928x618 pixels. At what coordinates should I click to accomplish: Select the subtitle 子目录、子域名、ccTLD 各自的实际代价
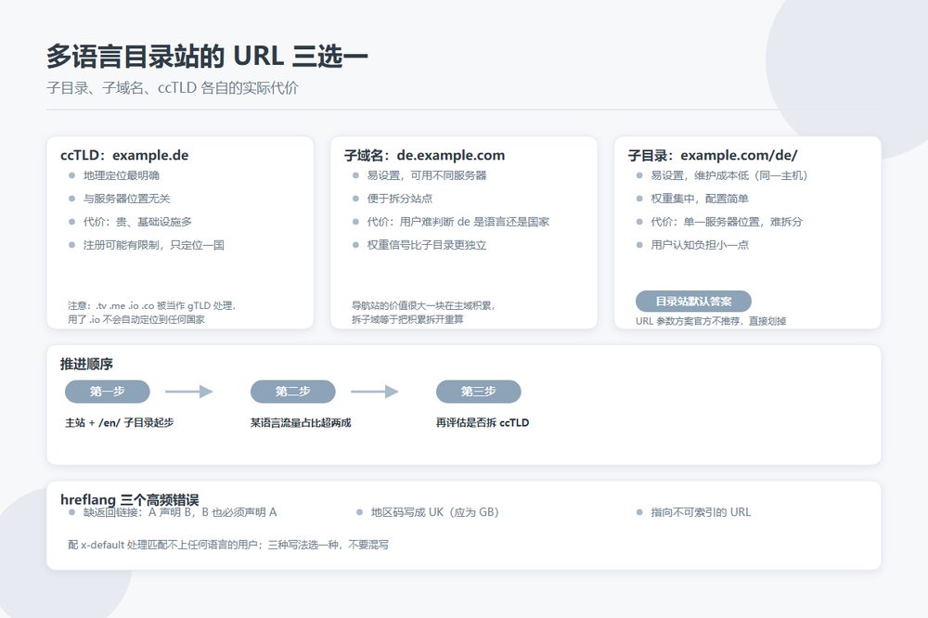[x=173, y=87]
